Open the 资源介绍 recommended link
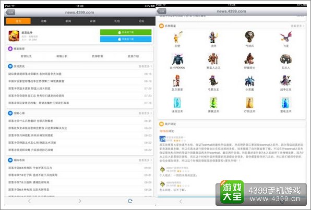 pyautogui.click(x=133, y=56)
